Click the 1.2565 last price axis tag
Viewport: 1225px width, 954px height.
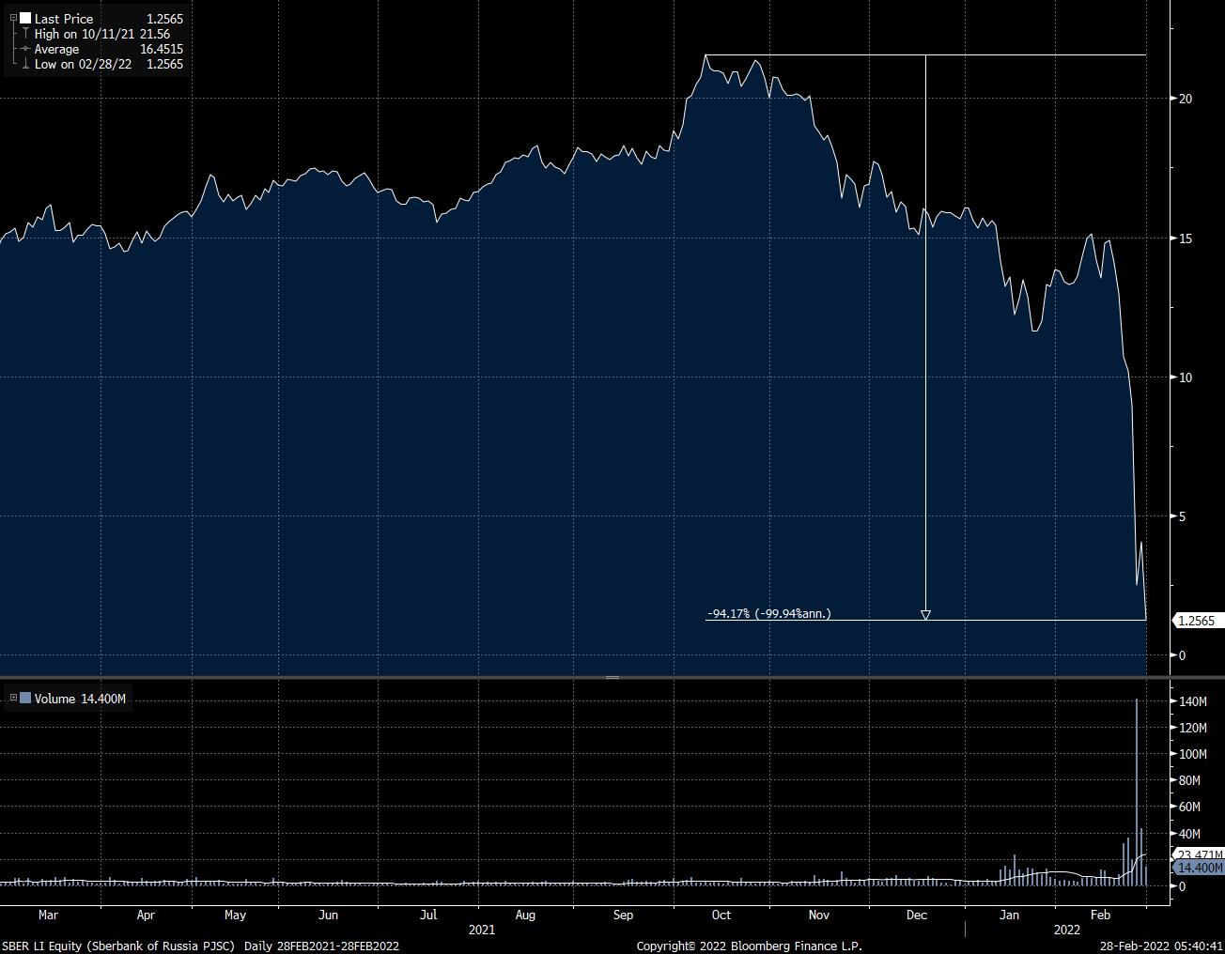coord(1197,621)
